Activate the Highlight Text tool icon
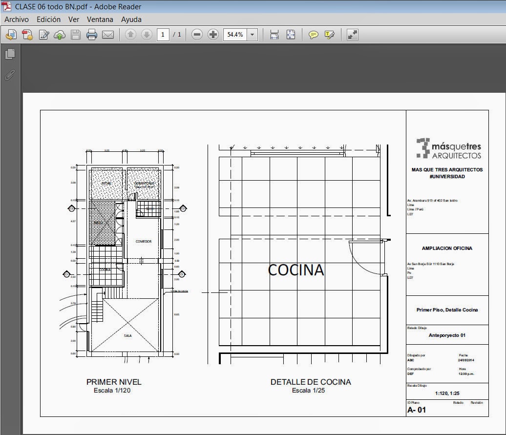The image size is (506, 435). pyautogui.click(x=330, y=35)
